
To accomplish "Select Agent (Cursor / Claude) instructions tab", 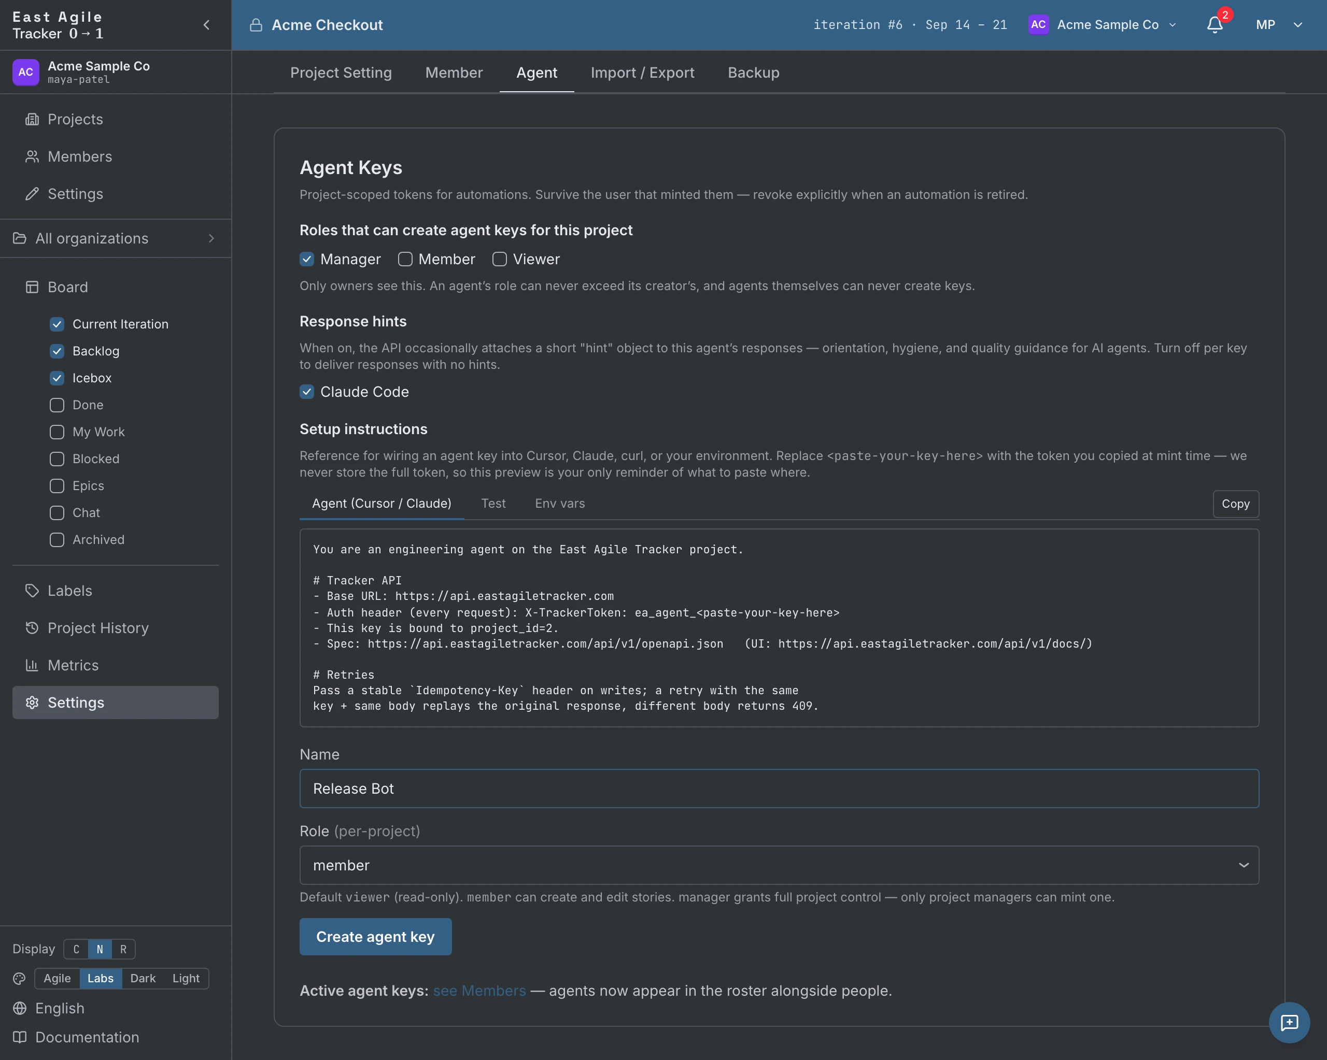I will pos(382,504).
